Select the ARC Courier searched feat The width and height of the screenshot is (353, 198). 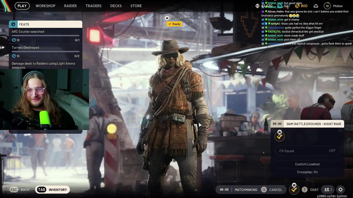[x=46, y=36]
